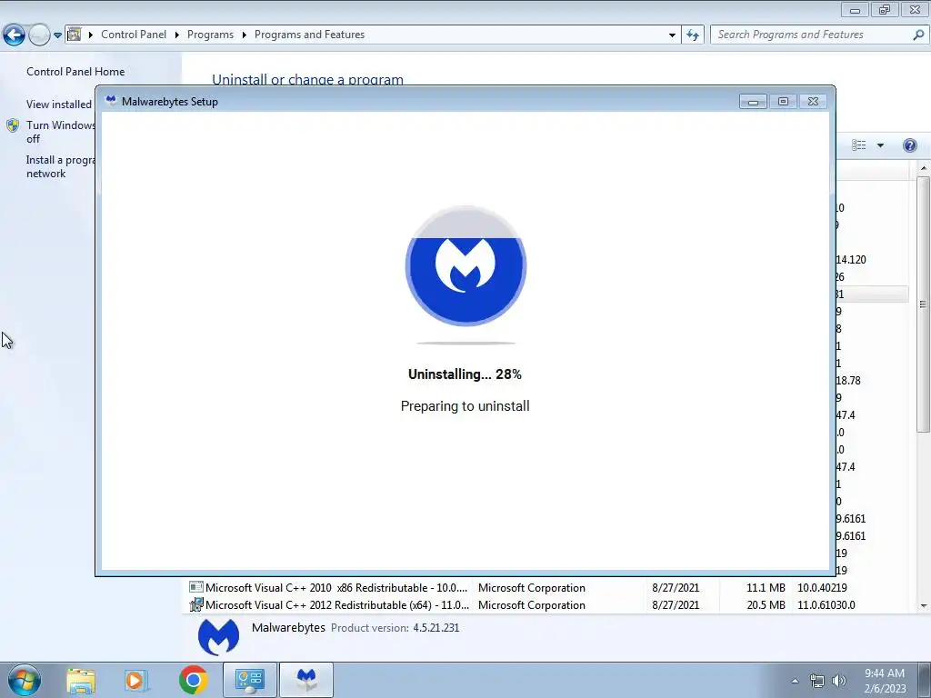Select Microsoft Visual C++ 2012 Redistributable (x64) row
Image resolution: width=931 pixels, height=698 pixels.
point(547,604)
